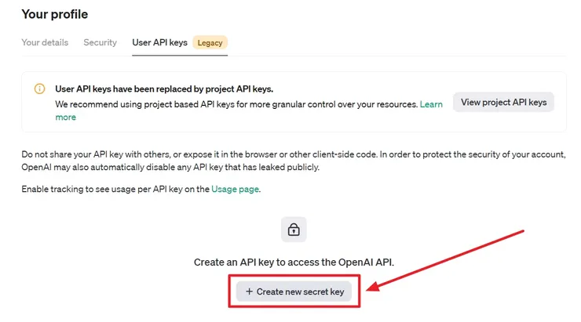Image resolution: width=581 pixels, height=322 pixels.
Task: Click the info icon in the notice banner
Action: pos(40,89)
